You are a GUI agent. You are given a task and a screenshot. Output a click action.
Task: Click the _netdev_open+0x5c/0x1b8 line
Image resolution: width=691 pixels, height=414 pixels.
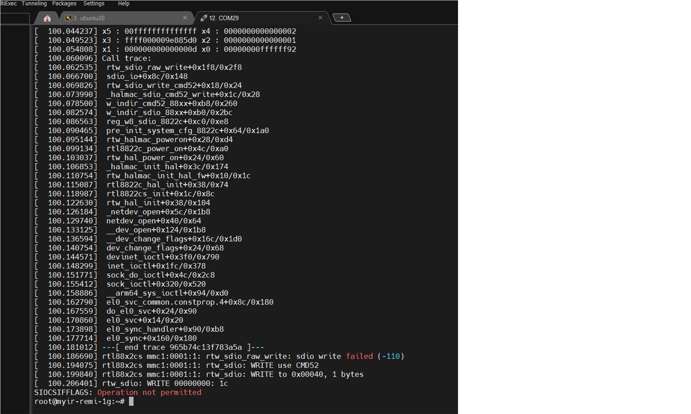click(x=122, y=212)
